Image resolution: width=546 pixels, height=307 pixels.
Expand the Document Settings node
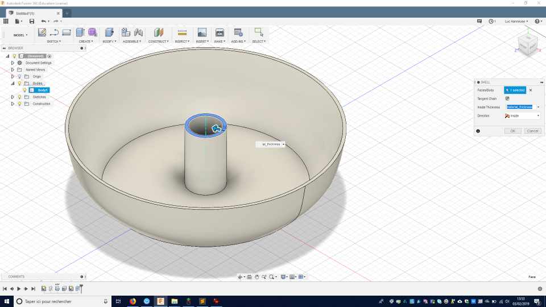(13, 63)
